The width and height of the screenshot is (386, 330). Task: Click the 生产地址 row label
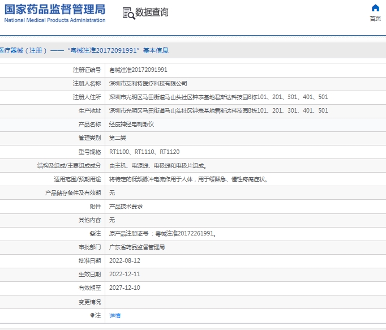(x=90, y=111)
